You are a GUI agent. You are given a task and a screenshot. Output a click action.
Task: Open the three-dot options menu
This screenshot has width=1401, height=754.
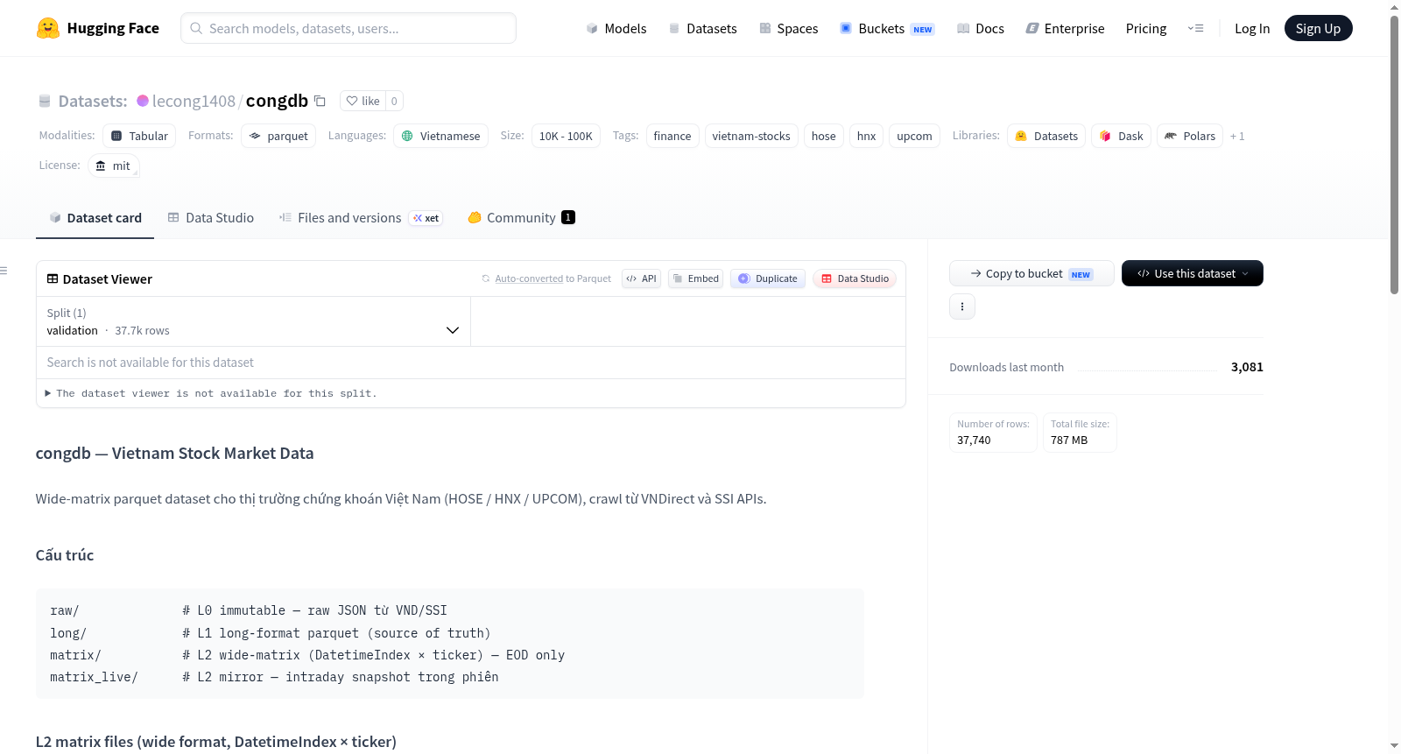coord(962,307)
